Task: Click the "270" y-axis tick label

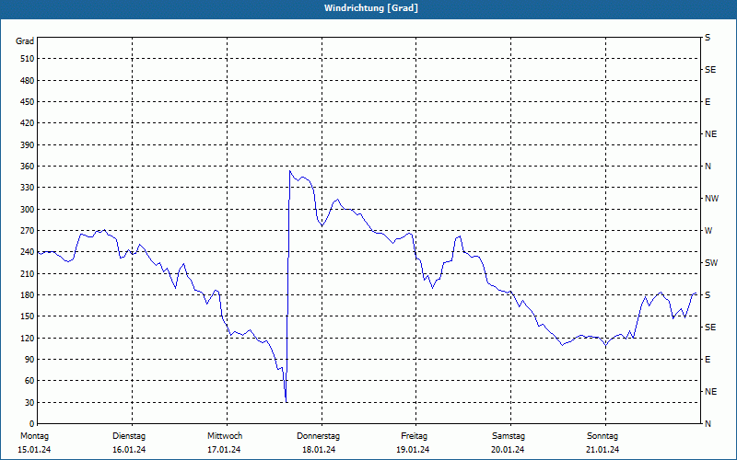Action: pos(28,231)
